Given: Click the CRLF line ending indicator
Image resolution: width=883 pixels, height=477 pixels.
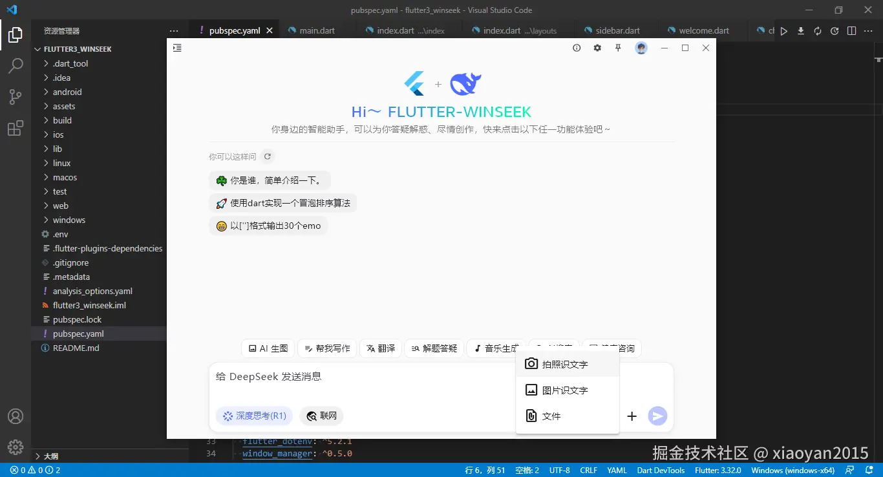Looking at the screenshot, I should (x=588, y=470).
